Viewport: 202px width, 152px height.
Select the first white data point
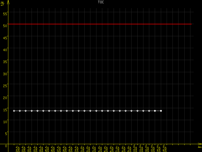14,111
